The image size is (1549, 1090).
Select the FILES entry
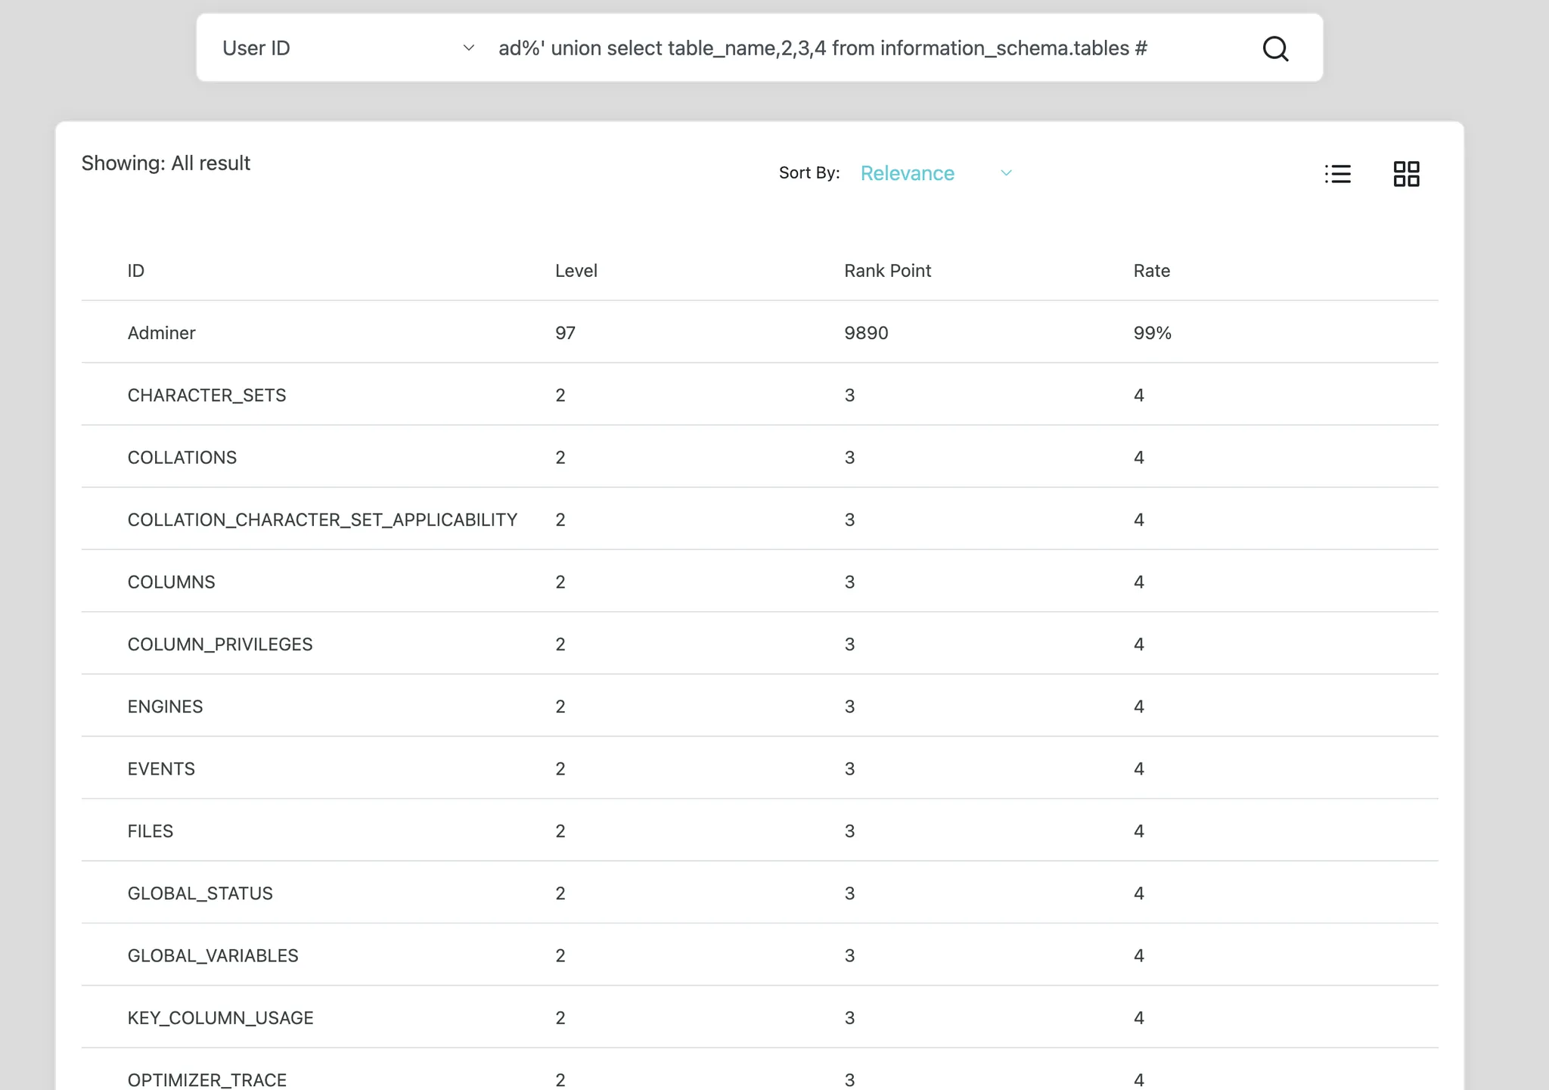(151, 831)
